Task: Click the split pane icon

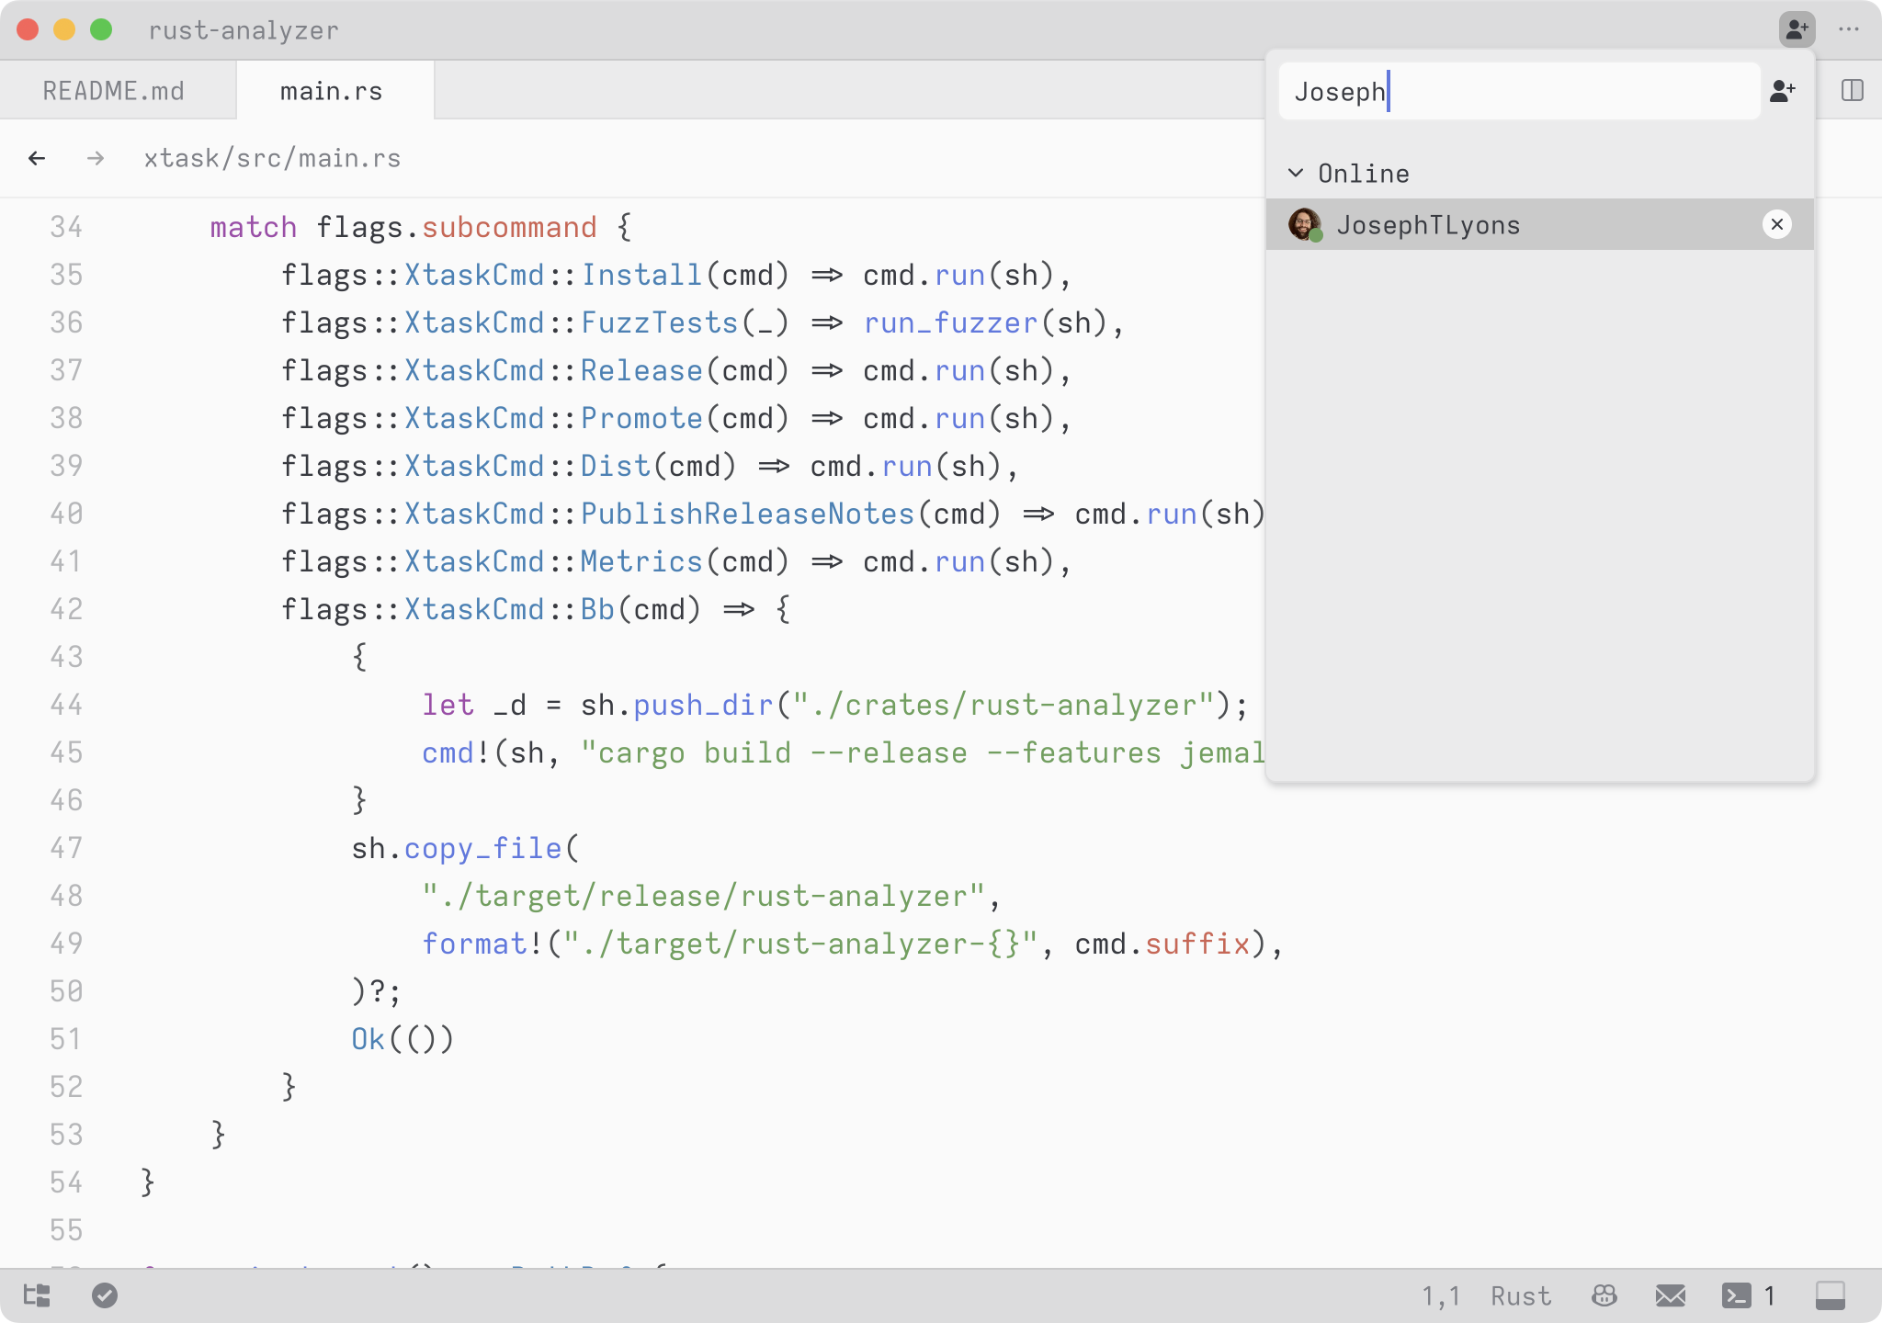Action: pos(1852,91)
